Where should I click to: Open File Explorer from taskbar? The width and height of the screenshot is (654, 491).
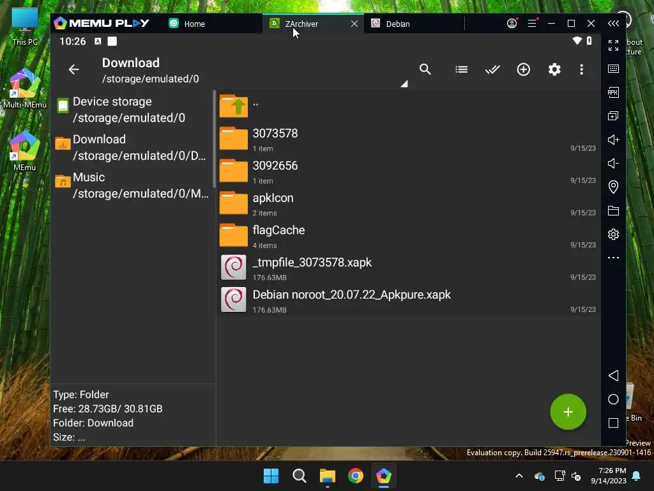[328, 476]
